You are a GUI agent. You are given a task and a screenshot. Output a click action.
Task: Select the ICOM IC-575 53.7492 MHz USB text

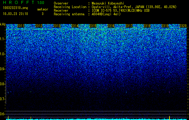pos(120,10)
